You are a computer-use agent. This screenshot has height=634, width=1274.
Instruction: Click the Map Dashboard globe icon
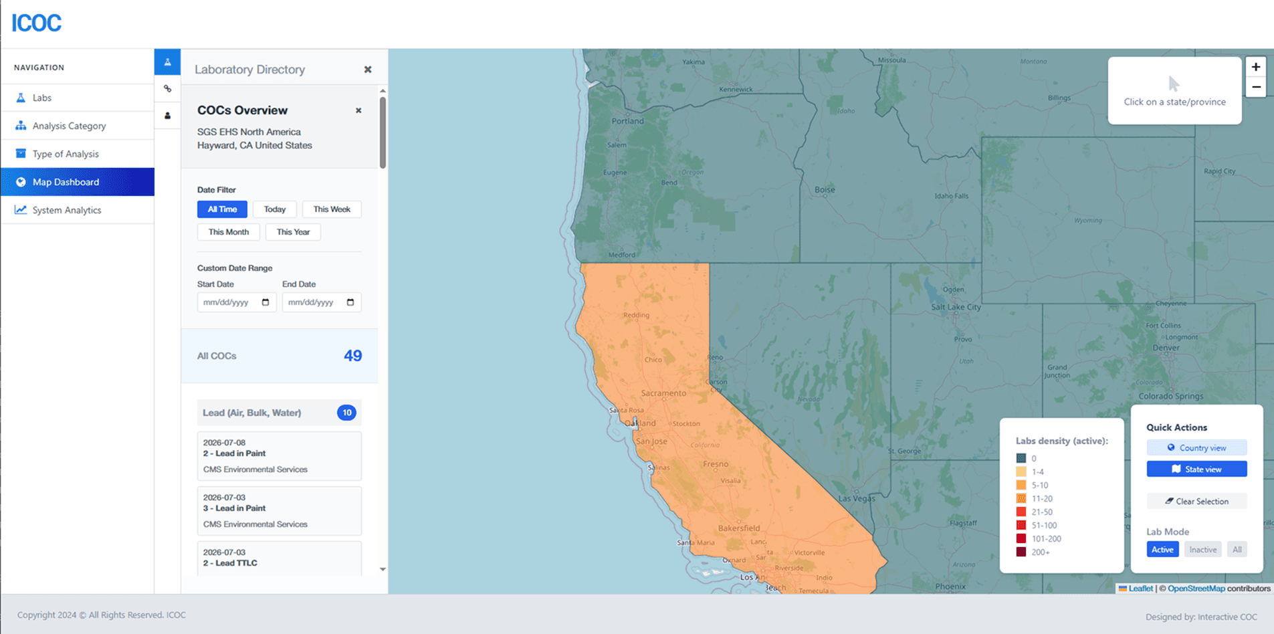21,182
